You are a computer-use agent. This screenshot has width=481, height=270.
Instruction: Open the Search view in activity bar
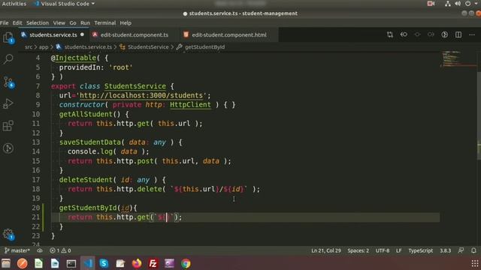pos(8,58)
